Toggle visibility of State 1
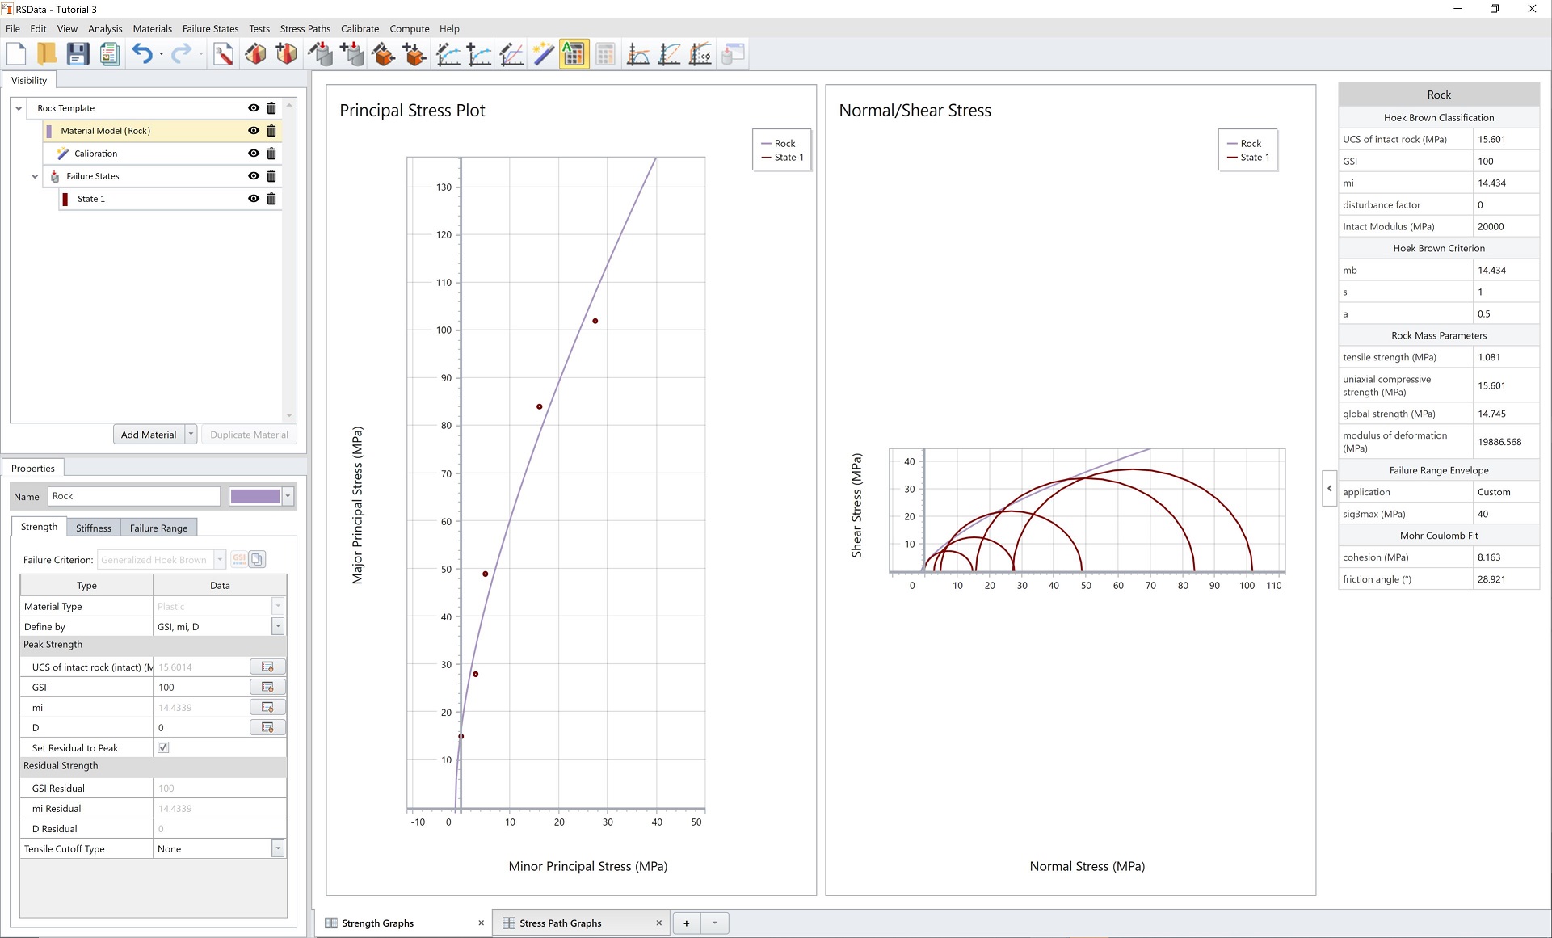The width and height of the screenshot is (1552, 938). tap(254, 199)
